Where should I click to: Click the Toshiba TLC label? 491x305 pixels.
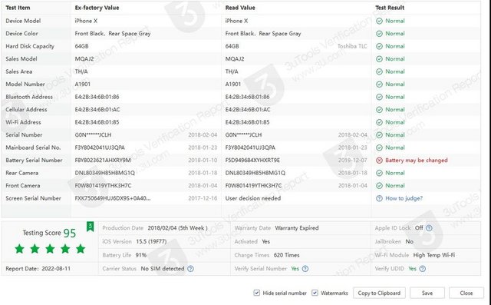coord(352,46)
